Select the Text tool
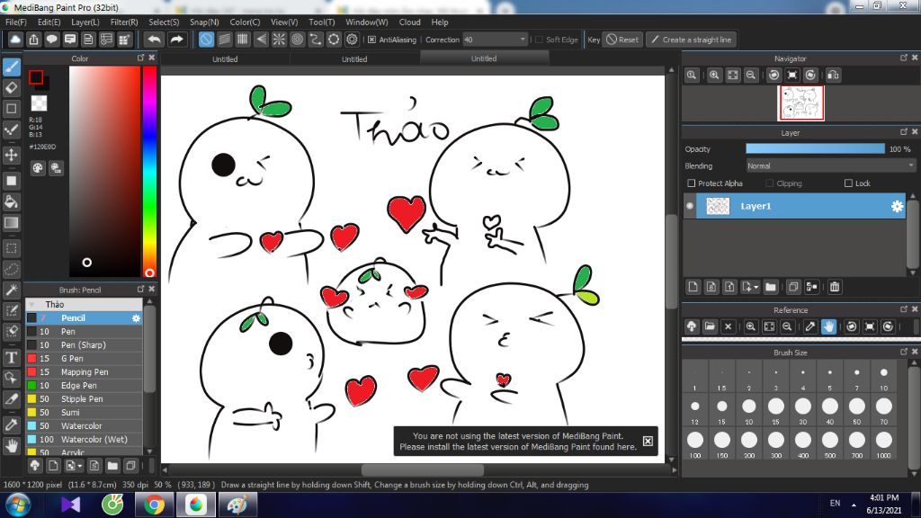 coord(11,357)
